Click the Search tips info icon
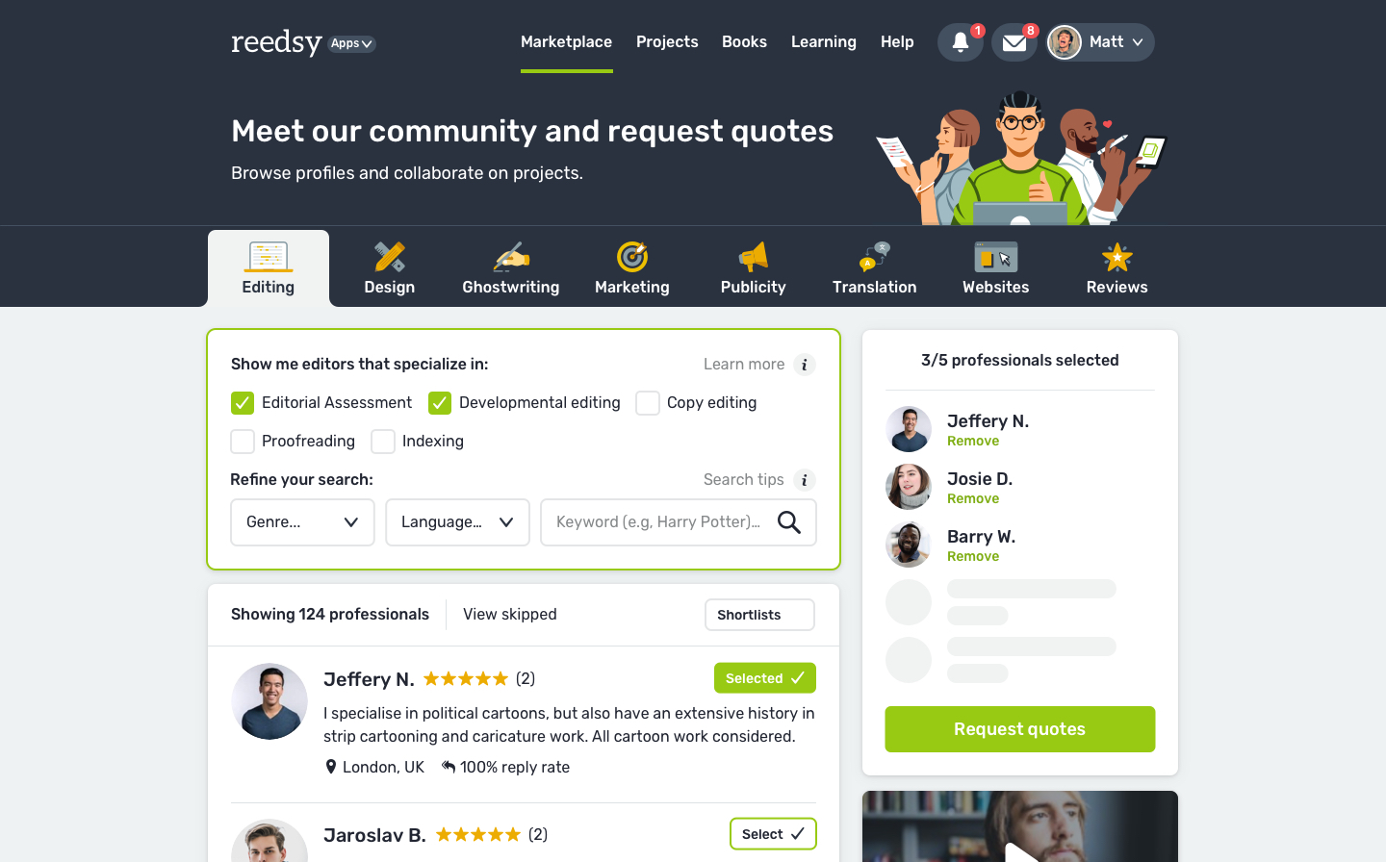Viewport: 1386px width, 862px height. [805, 480]
